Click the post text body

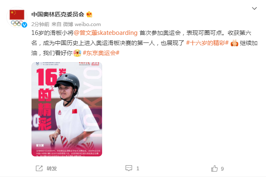click(x=145, y=43)
